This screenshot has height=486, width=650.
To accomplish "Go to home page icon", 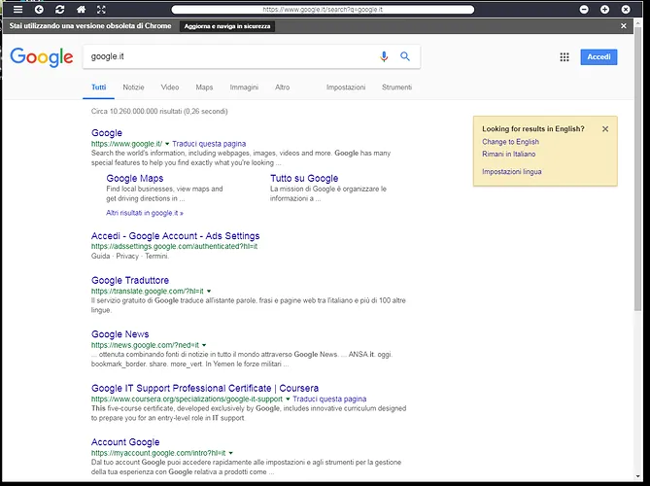I will pyautogui.click(x=82, y=9).
